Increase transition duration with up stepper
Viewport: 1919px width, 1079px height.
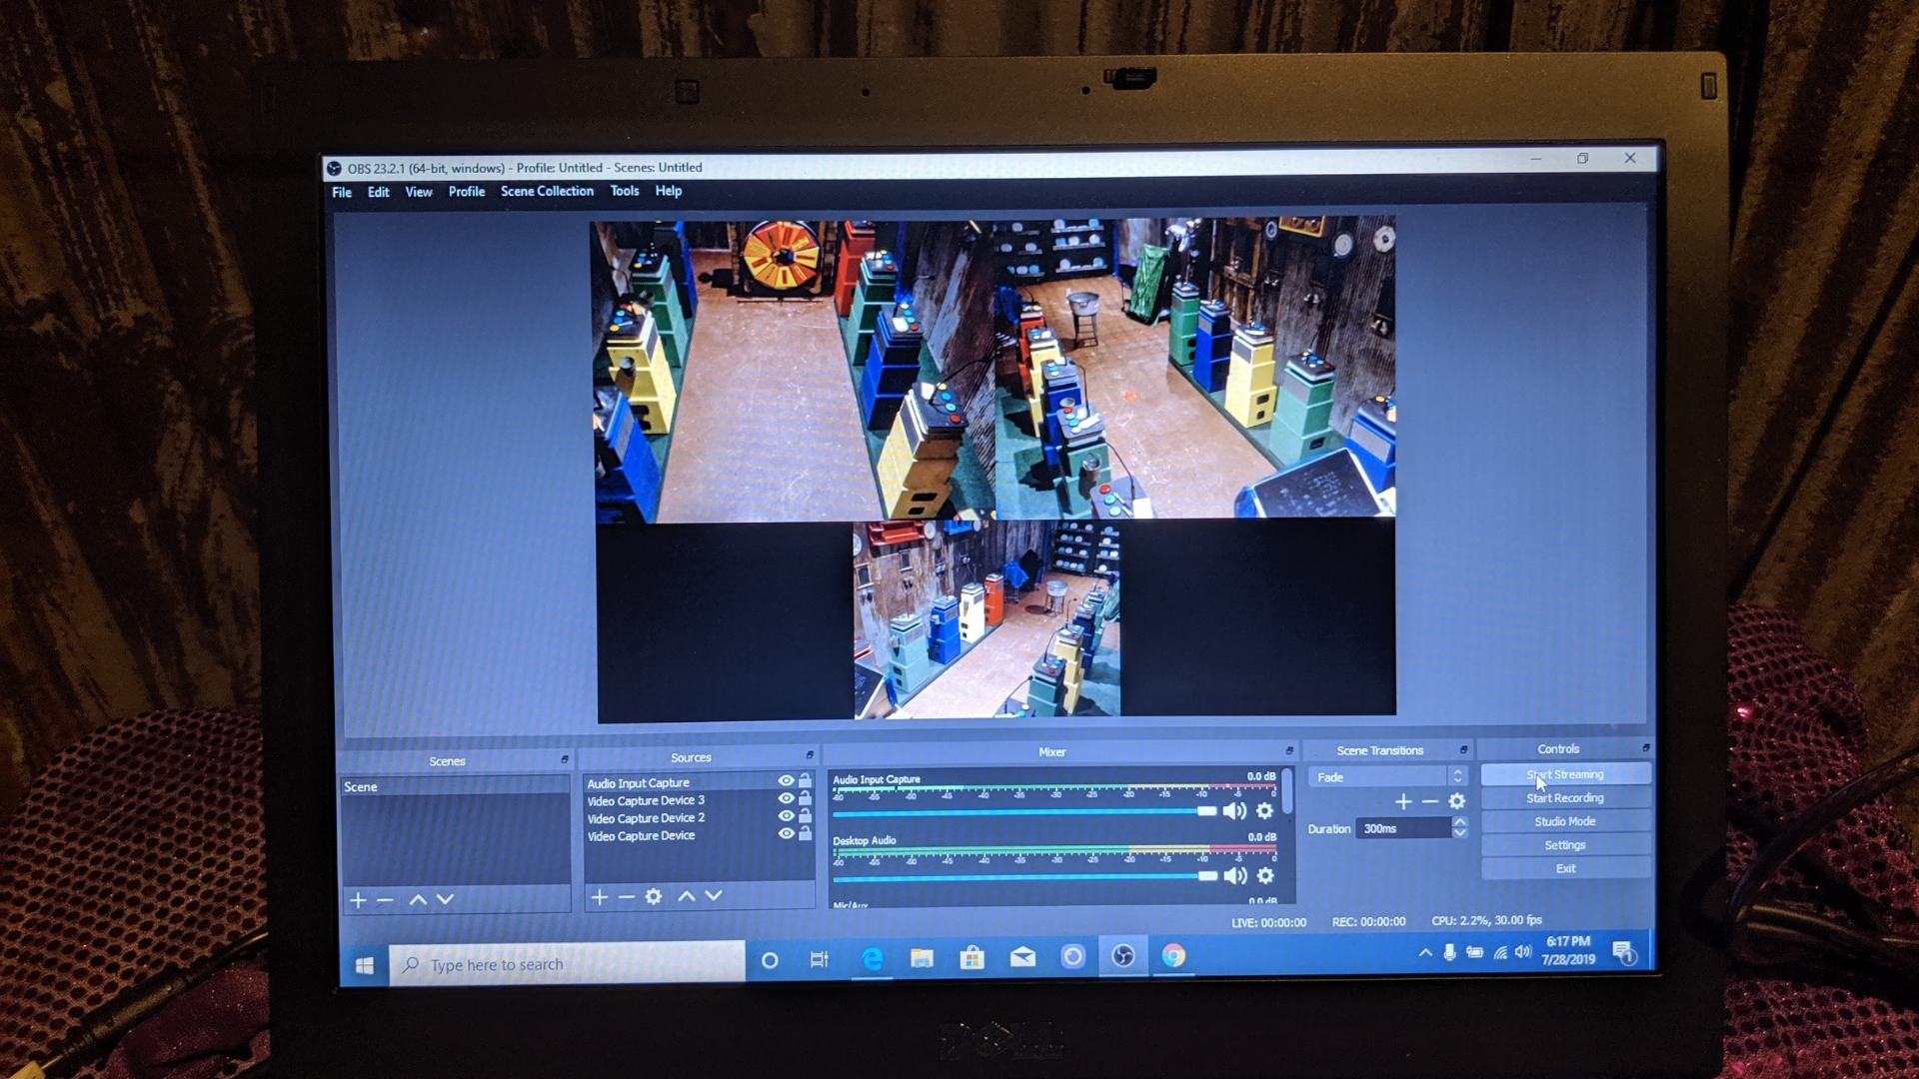pos(1460,822)
